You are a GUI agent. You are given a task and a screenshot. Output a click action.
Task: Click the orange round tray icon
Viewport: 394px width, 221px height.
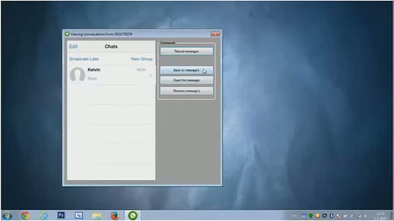click(x=318, y=215)
